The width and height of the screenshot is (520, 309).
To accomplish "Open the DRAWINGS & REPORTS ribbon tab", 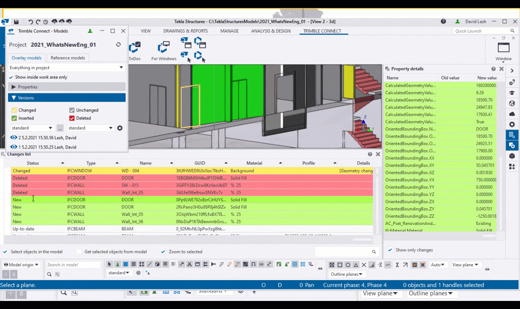I will 186,31.
